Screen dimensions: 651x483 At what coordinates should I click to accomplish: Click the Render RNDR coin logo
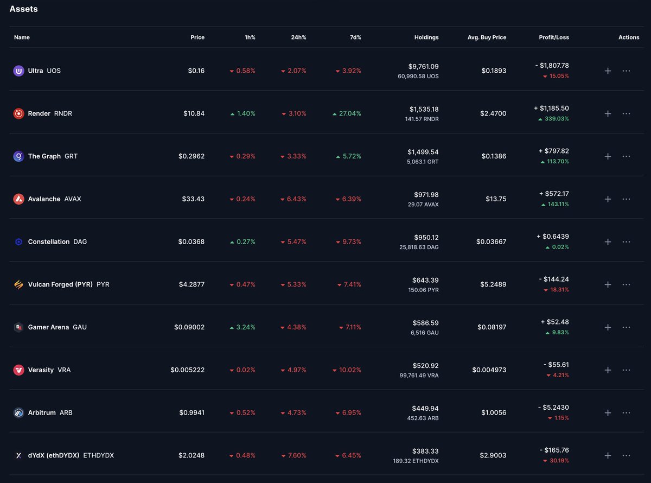tap(18, 113)
